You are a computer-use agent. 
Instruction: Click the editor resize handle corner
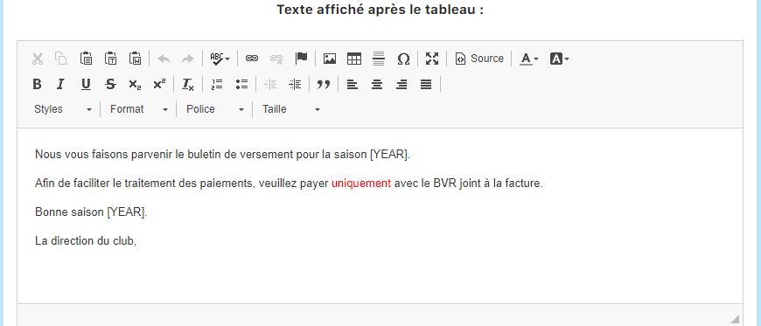735,319
